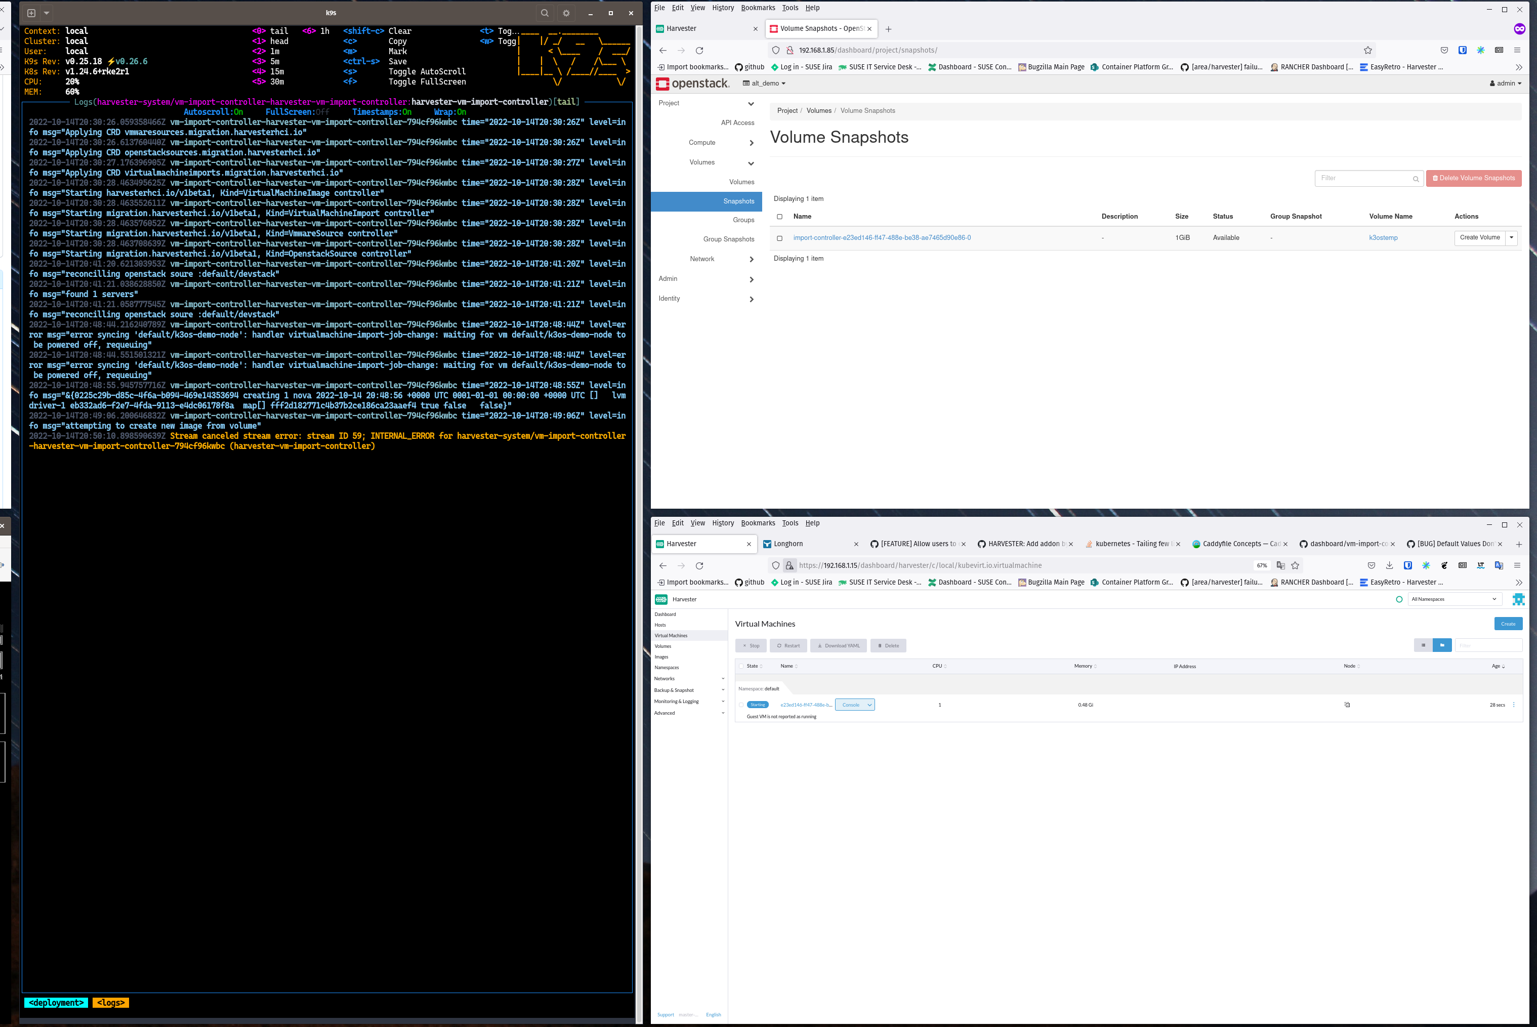Click the Delete Volume Snapshots button
Screen dimensions: 1537x1027
[1473, 178]
